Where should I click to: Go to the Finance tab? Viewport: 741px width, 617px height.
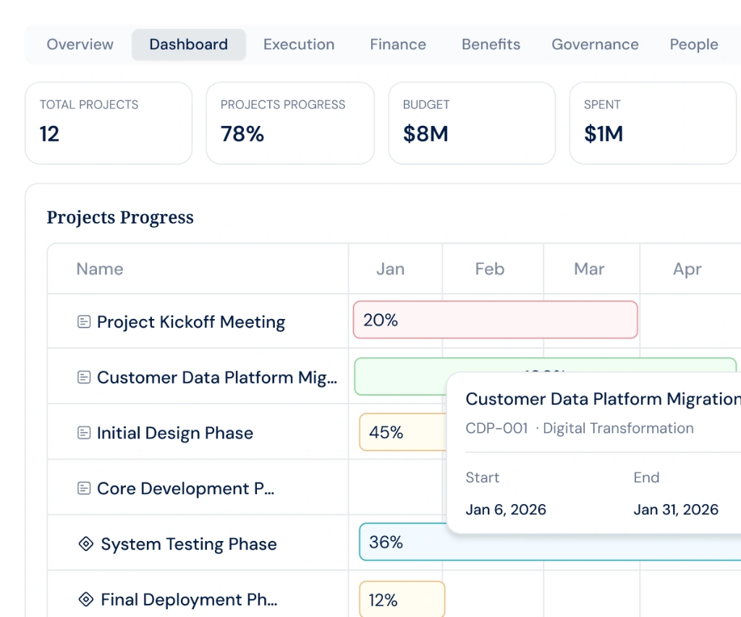click(398, 44)
